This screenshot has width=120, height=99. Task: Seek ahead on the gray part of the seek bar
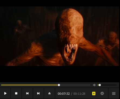75,85
